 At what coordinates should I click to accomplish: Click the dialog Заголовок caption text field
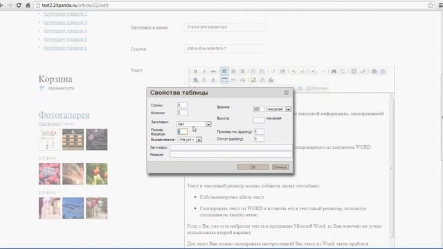click(230, 147)
